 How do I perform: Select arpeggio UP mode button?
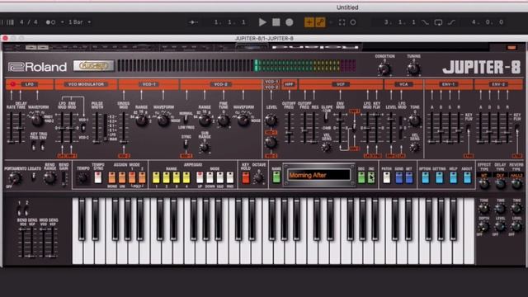point(200,177)
